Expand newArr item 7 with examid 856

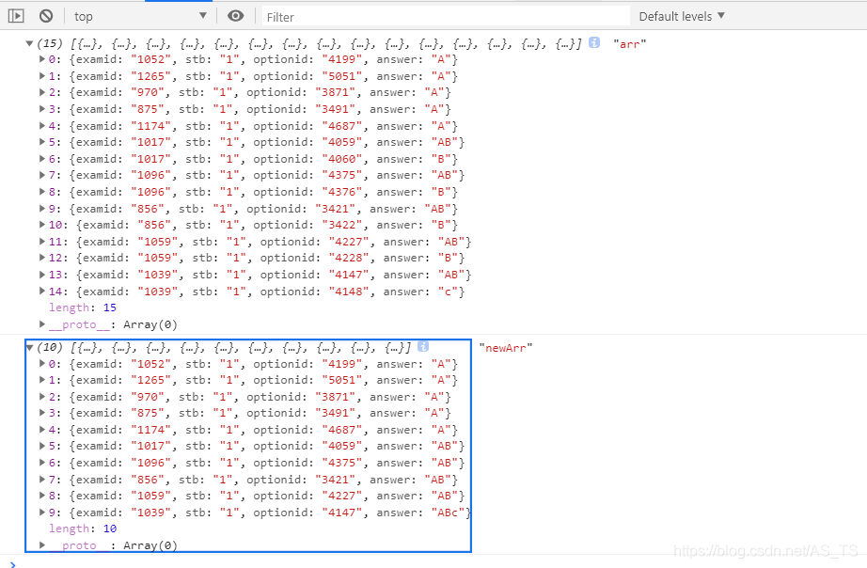tap(42, 479)
